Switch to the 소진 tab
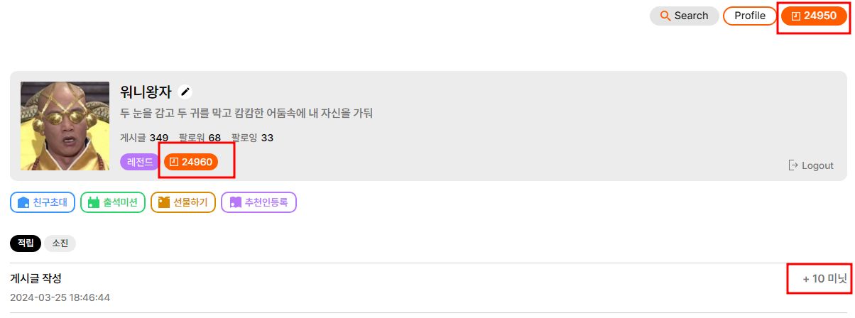This screenshot has width=855, height=318. point(60,243)
